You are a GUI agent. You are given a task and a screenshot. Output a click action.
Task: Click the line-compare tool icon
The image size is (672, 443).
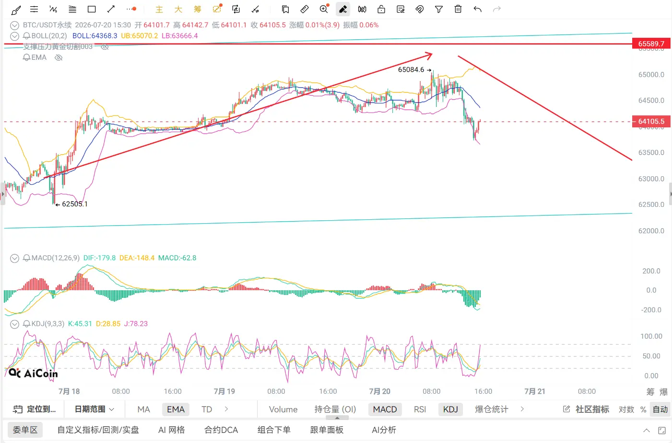tap(255, 9)
